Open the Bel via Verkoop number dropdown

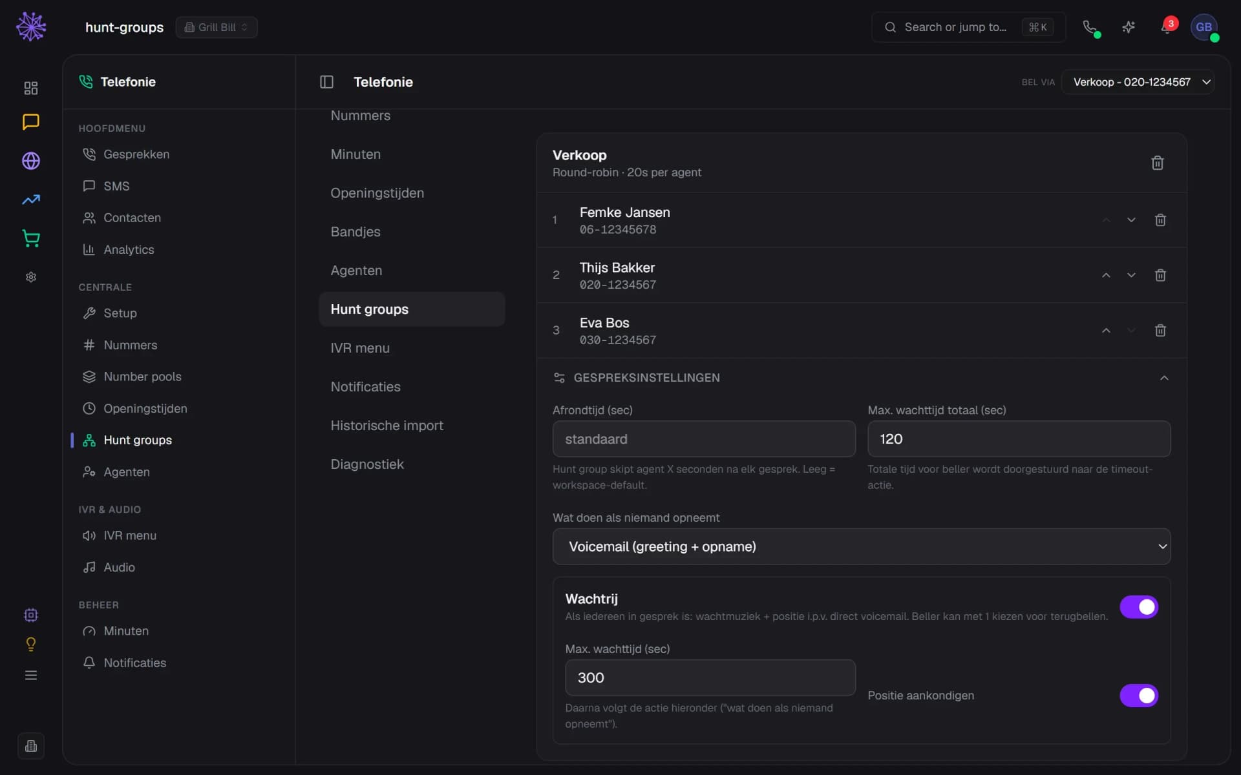click(x=1138, y=82)
